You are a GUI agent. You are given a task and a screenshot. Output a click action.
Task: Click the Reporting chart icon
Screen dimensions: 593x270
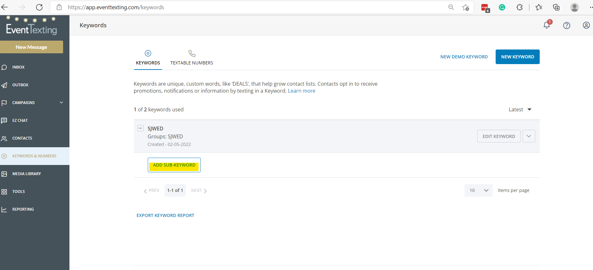click(4, 209)
